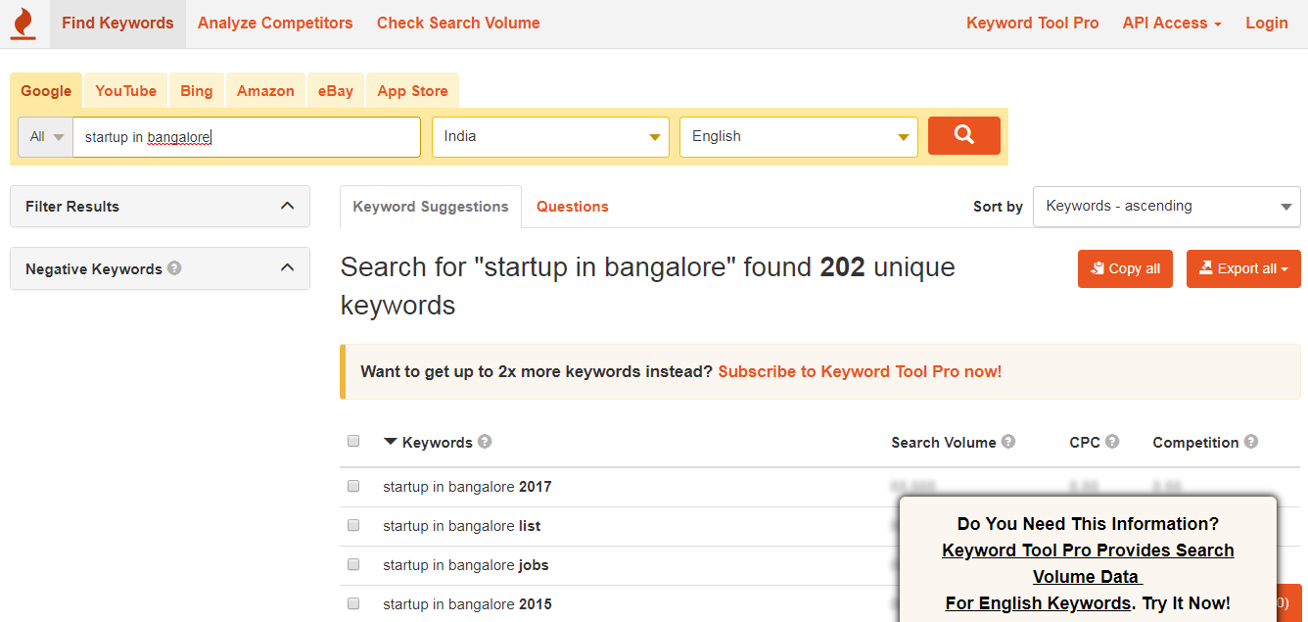Switch to the App Store tab
Screen dimensions: 1308x622
(412, 91)
